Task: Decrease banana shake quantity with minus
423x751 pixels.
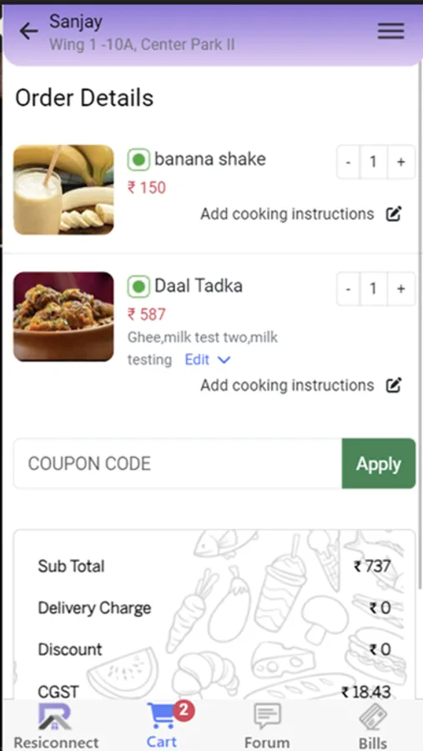Action: [348, 162]
